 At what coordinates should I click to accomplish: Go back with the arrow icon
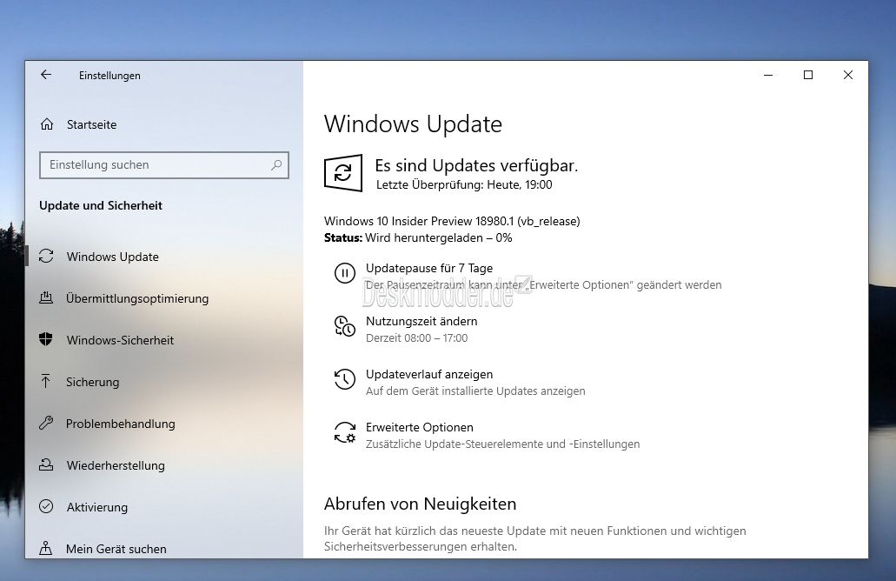(46, 75)
